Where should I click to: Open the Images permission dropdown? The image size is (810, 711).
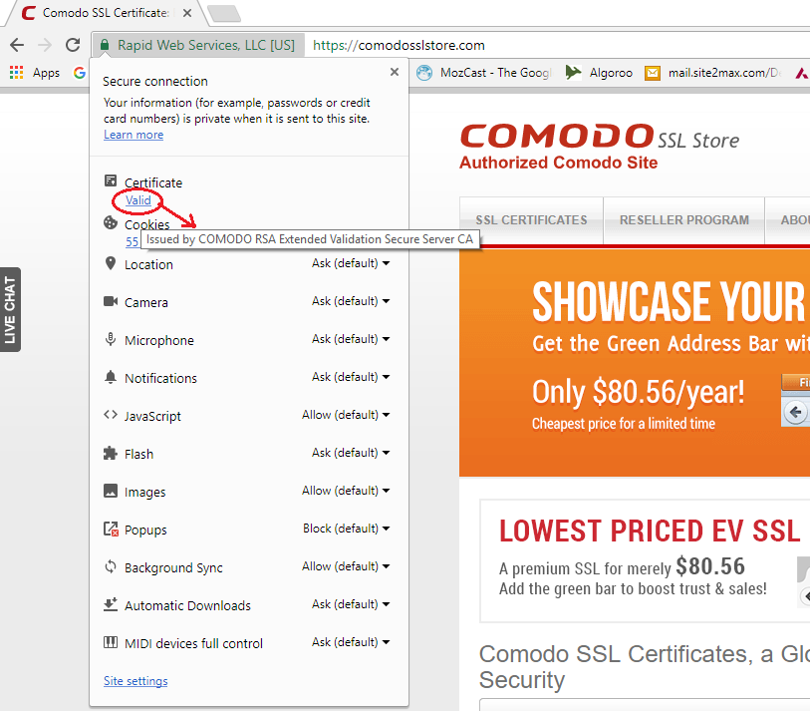tap(346, 491)
